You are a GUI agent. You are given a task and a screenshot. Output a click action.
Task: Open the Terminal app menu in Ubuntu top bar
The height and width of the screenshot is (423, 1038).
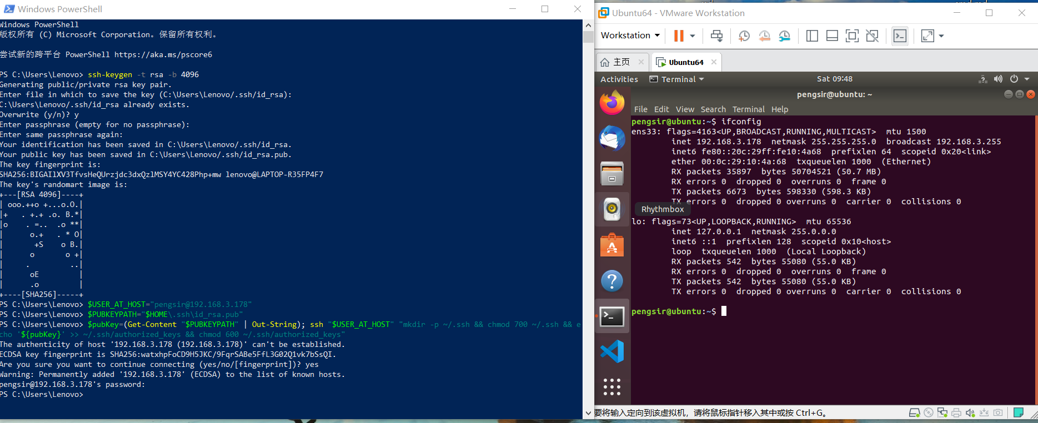point(677,79)
